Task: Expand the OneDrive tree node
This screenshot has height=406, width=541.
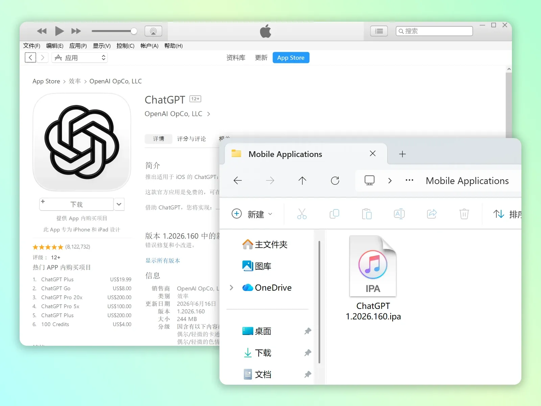Action: click(232, 288)
